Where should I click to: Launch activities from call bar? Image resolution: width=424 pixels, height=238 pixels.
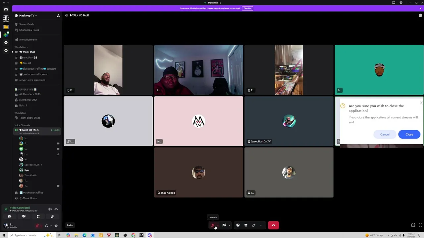pos(246,225)
